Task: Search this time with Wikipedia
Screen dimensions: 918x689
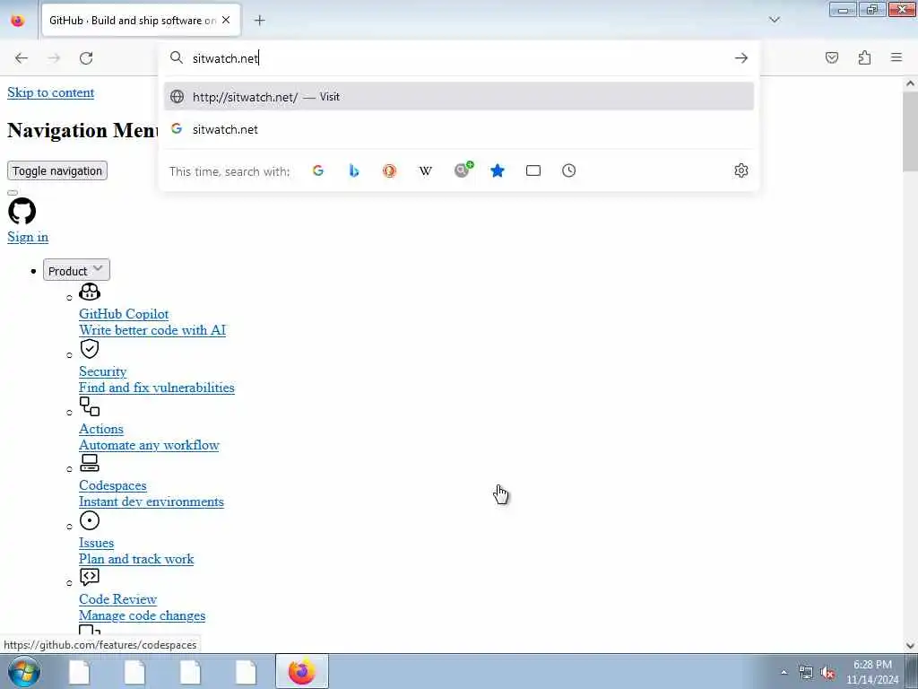Action: pyautogui.click(x=426, y=170)
